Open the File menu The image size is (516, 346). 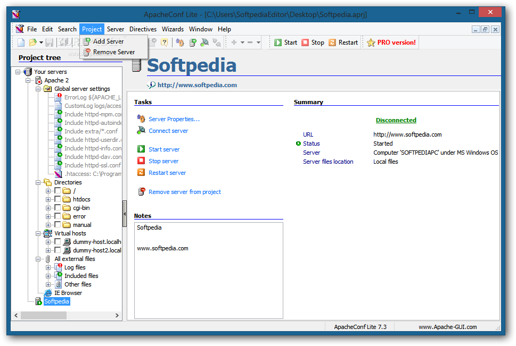[x=32, y=29]
